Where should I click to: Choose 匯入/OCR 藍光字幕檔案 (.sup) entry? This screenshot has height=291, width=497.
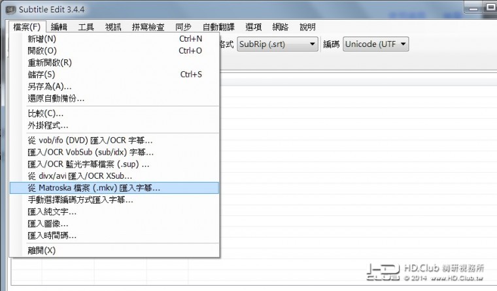click(x=114, y=164)
